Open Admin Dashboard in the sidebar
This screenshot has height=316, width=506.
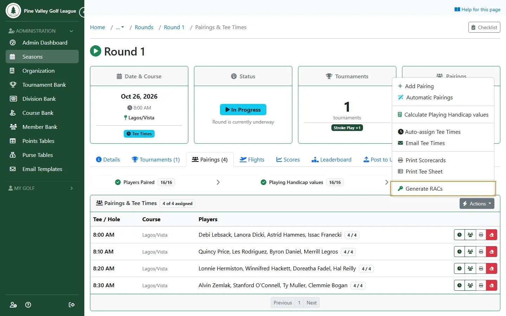42,42
